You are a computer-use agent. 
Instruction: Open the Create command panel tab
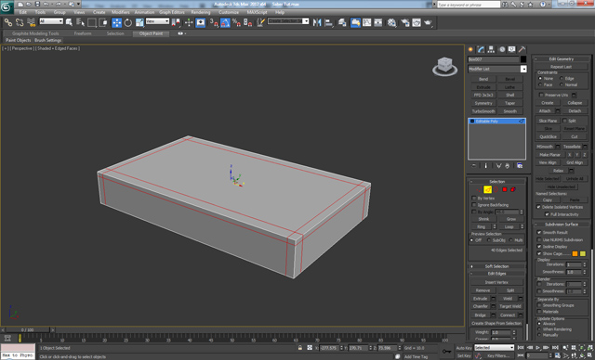[x=471, y=49]
